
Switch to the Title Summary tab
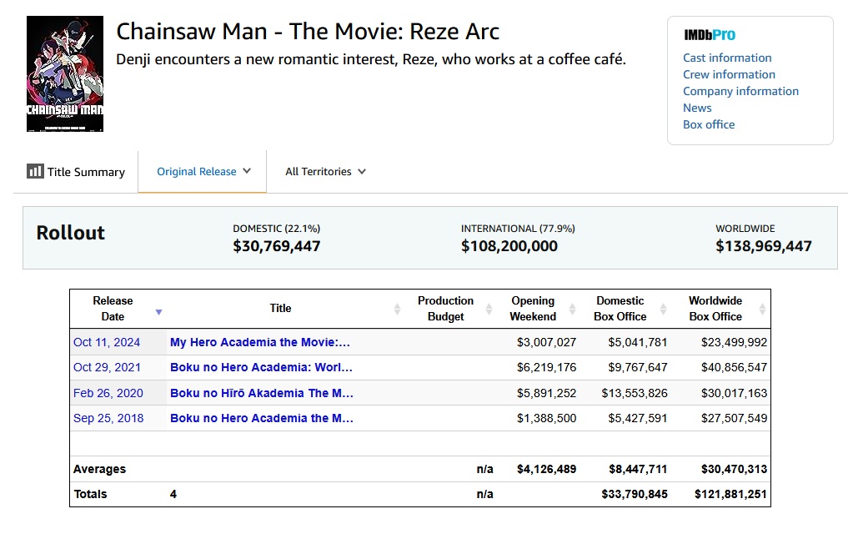tap(76, 172)
